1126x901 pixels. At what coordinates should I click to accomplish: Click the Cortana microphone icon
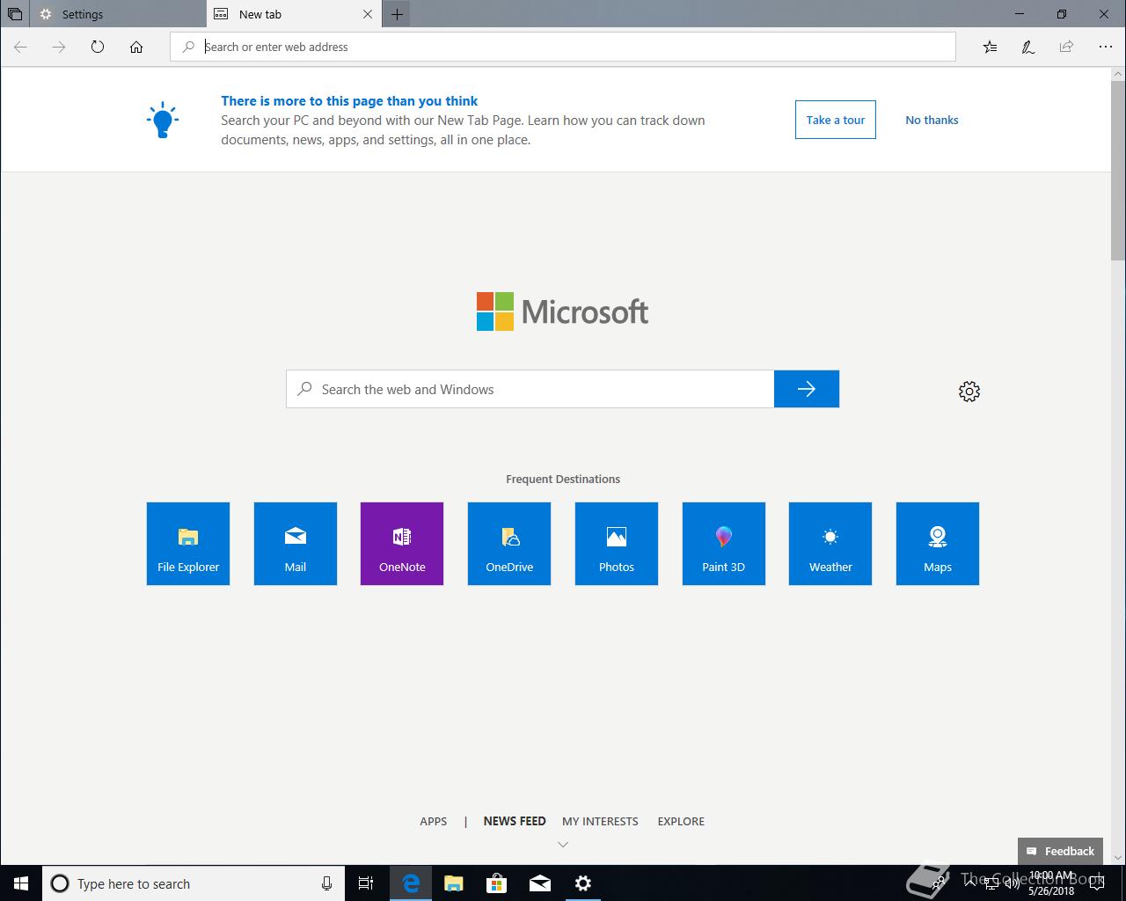tap(326, 883)
